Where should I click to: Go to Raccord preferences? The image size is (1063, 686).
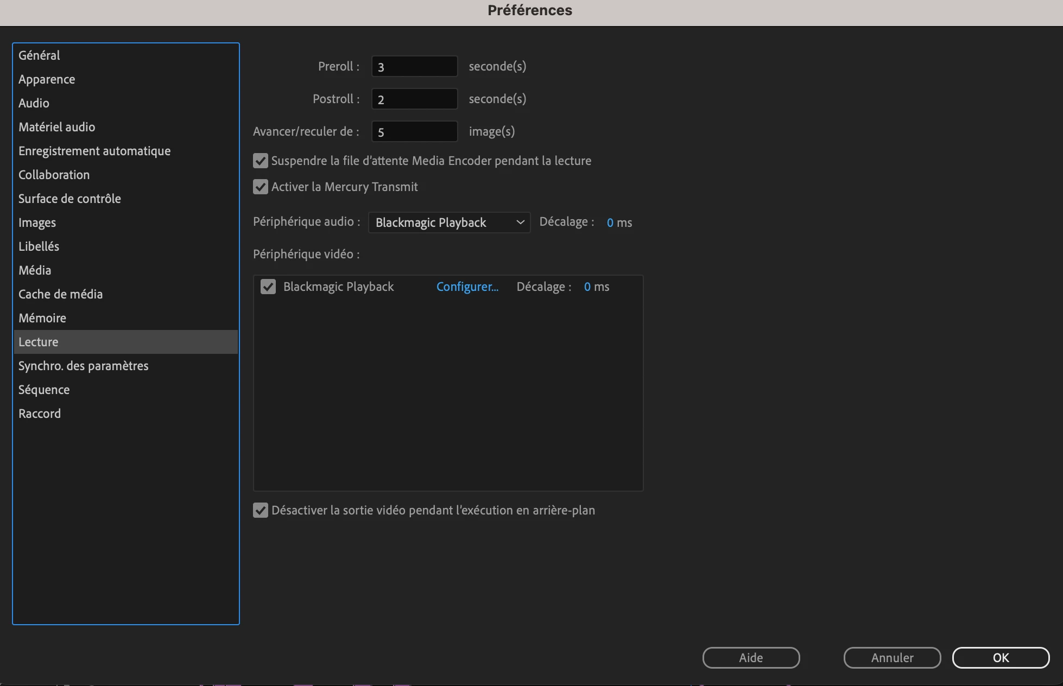(40, 414)
